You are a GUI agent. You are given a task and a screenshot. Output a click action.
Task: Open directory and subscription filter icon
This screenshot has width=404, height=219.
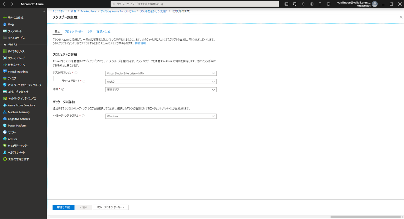click(295, 4)
